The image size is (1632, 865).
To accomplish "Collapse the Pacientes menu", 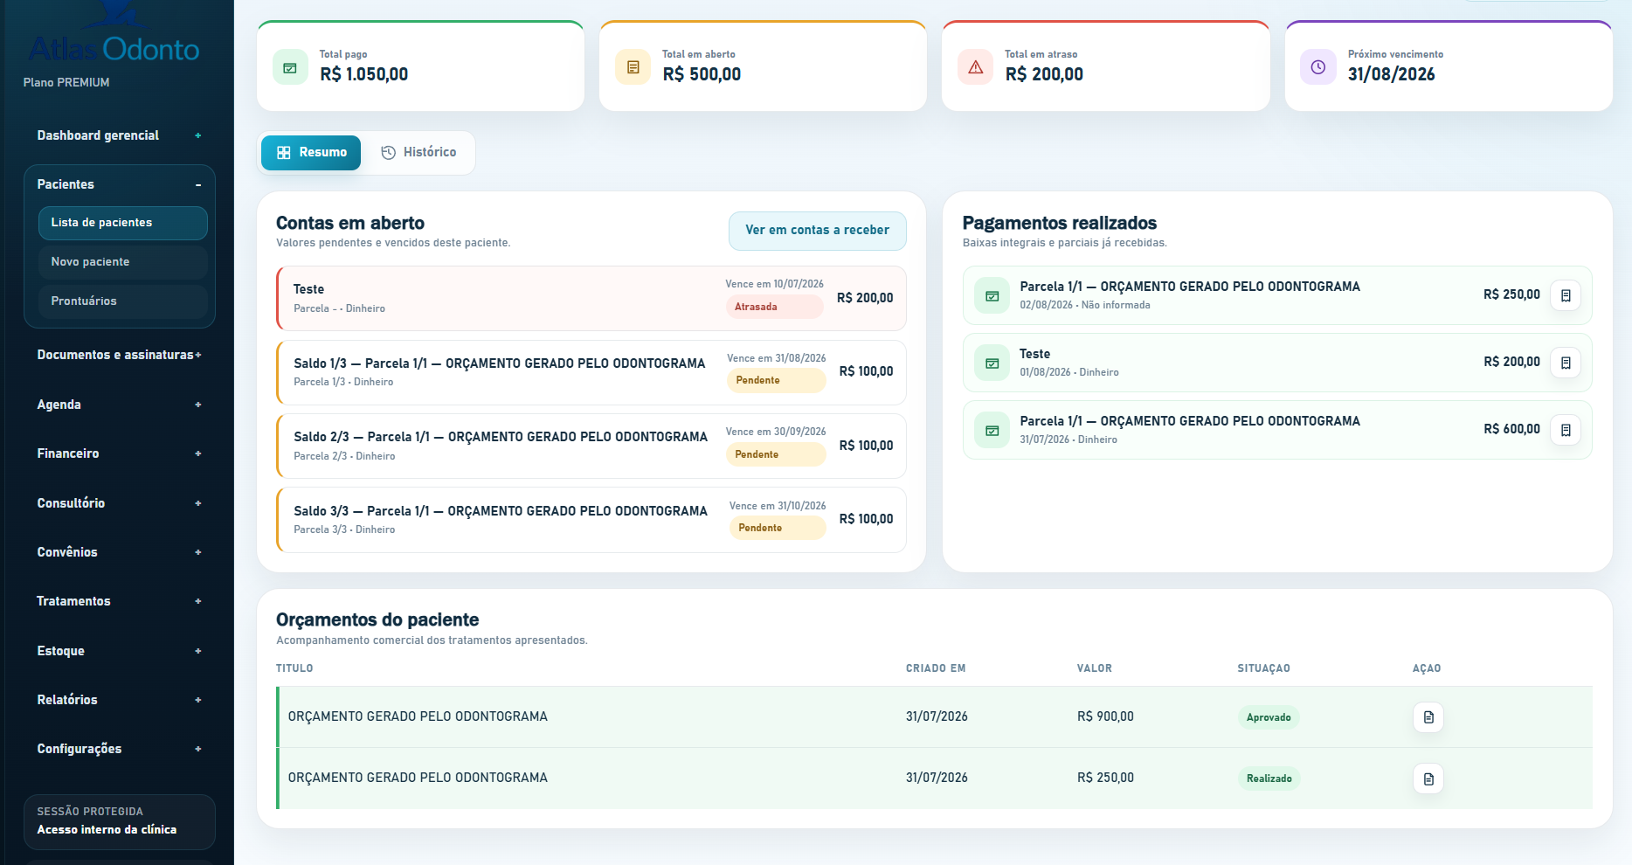I will 119,184.
